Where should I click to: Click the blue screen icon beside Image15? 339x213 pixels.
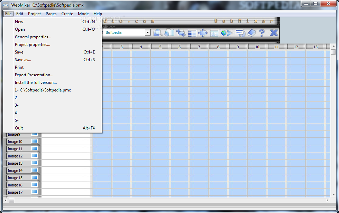click(35, 177)
